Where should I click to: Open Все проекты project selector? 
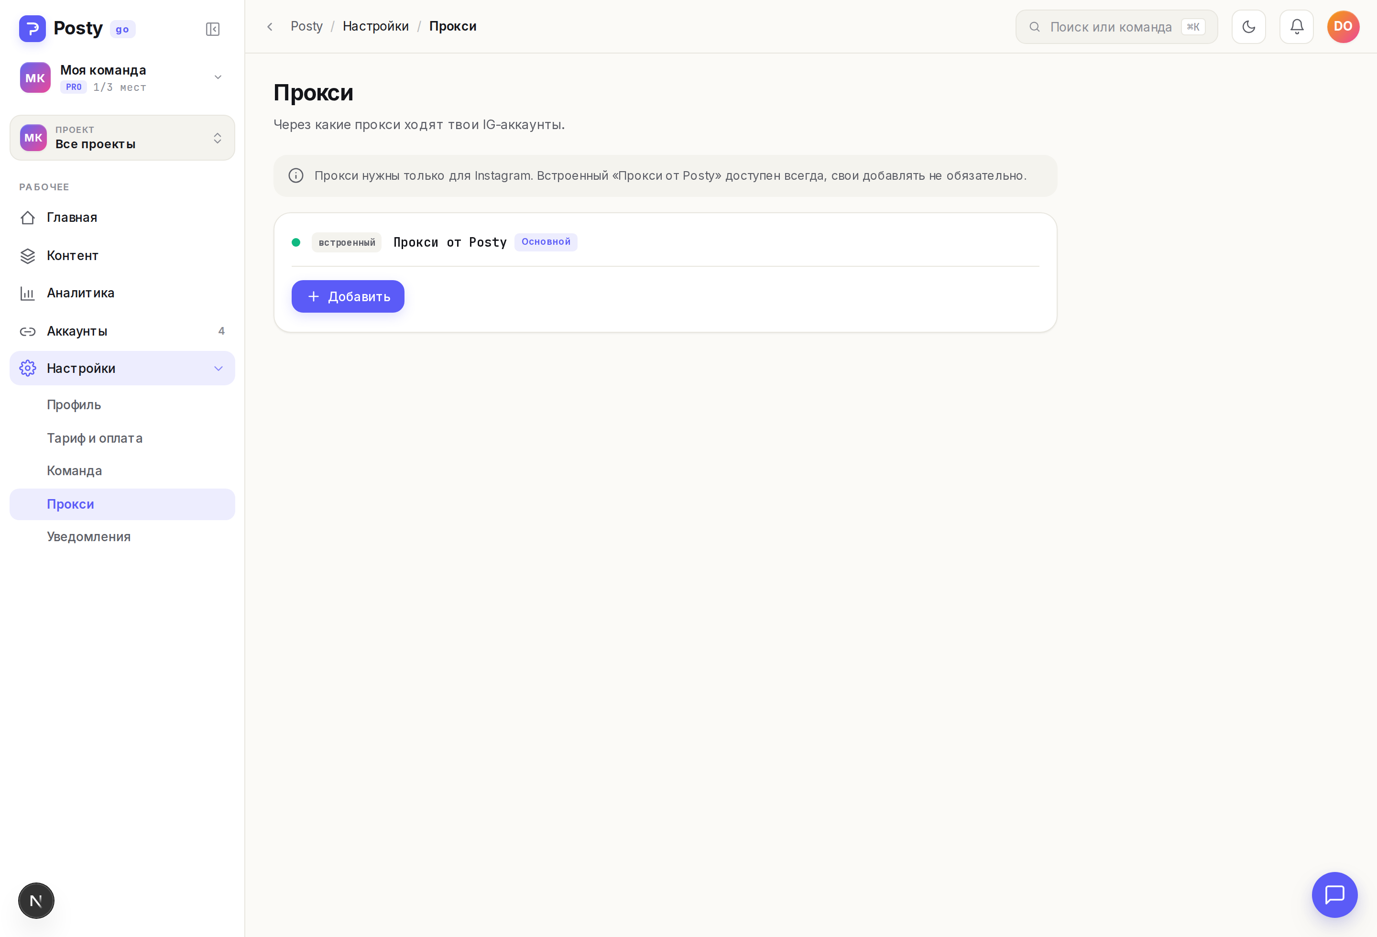click(x=122, y=138)
